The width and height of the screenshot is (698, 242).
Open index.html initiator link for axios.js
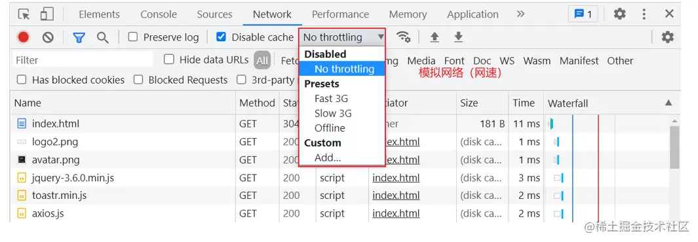click(x=396, y=214)
